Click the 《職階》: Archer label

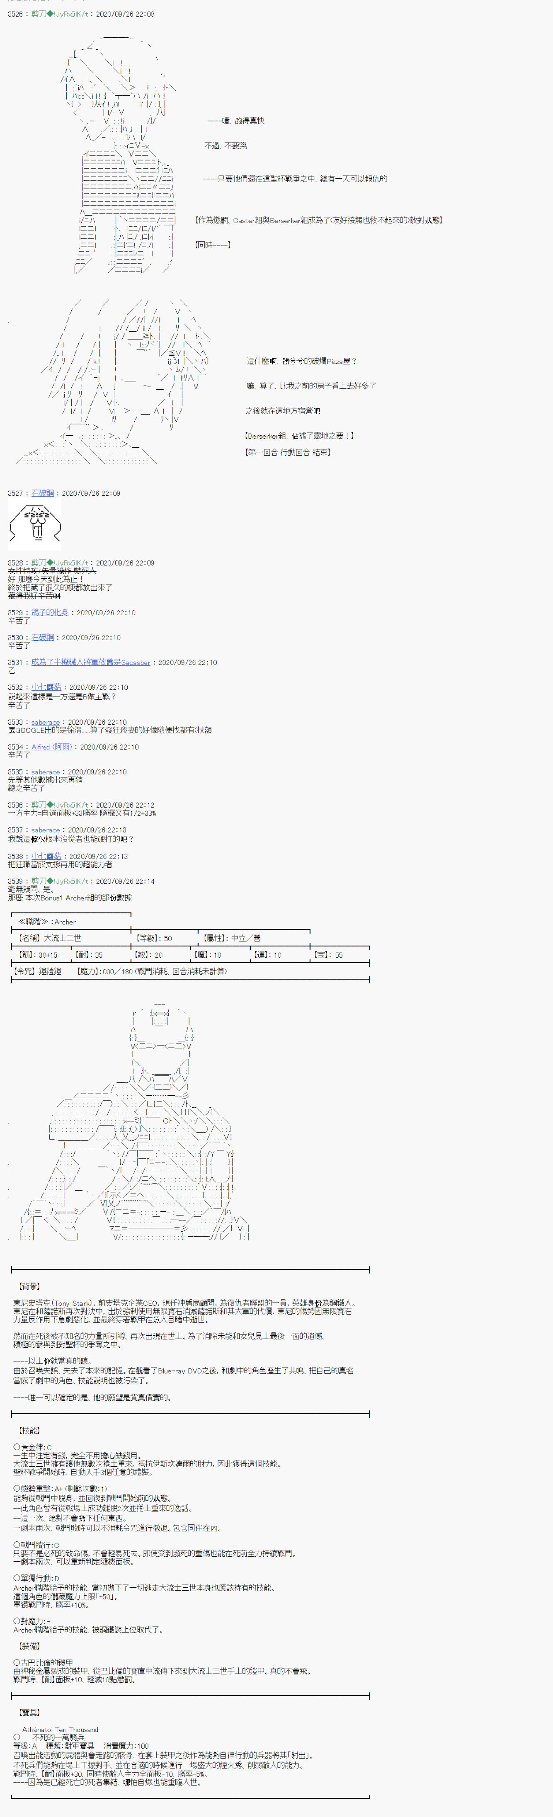[x=46, y=922]
